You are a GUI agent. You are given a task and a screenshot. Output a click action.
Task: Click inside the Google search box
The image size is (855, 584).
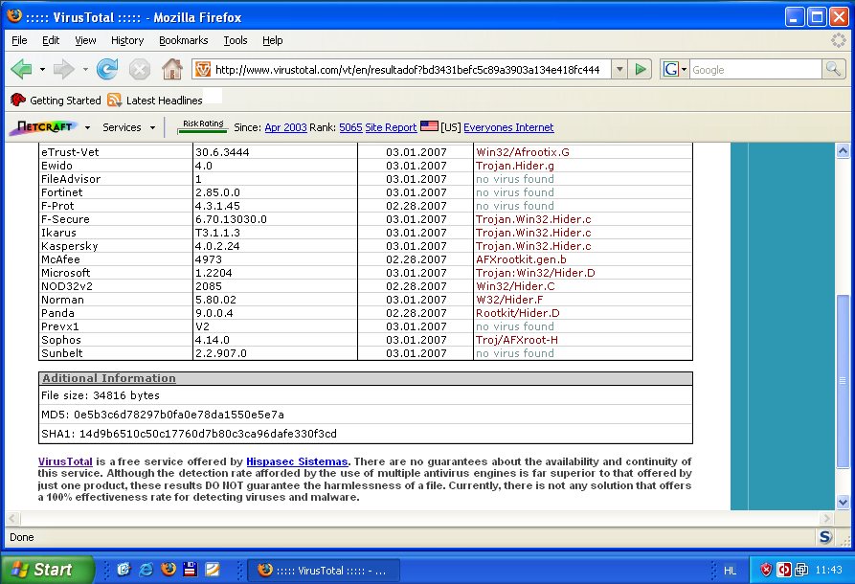[755, 69]
